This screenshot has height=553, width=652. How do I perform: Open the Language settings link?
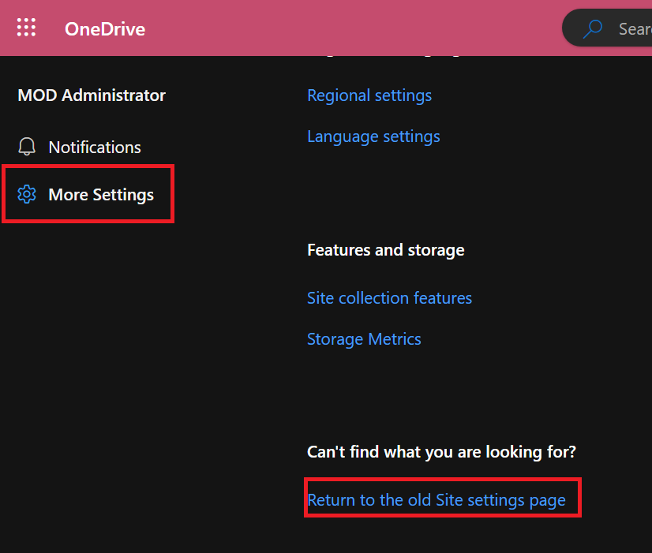pyautogui.click(x=373, y=136)
